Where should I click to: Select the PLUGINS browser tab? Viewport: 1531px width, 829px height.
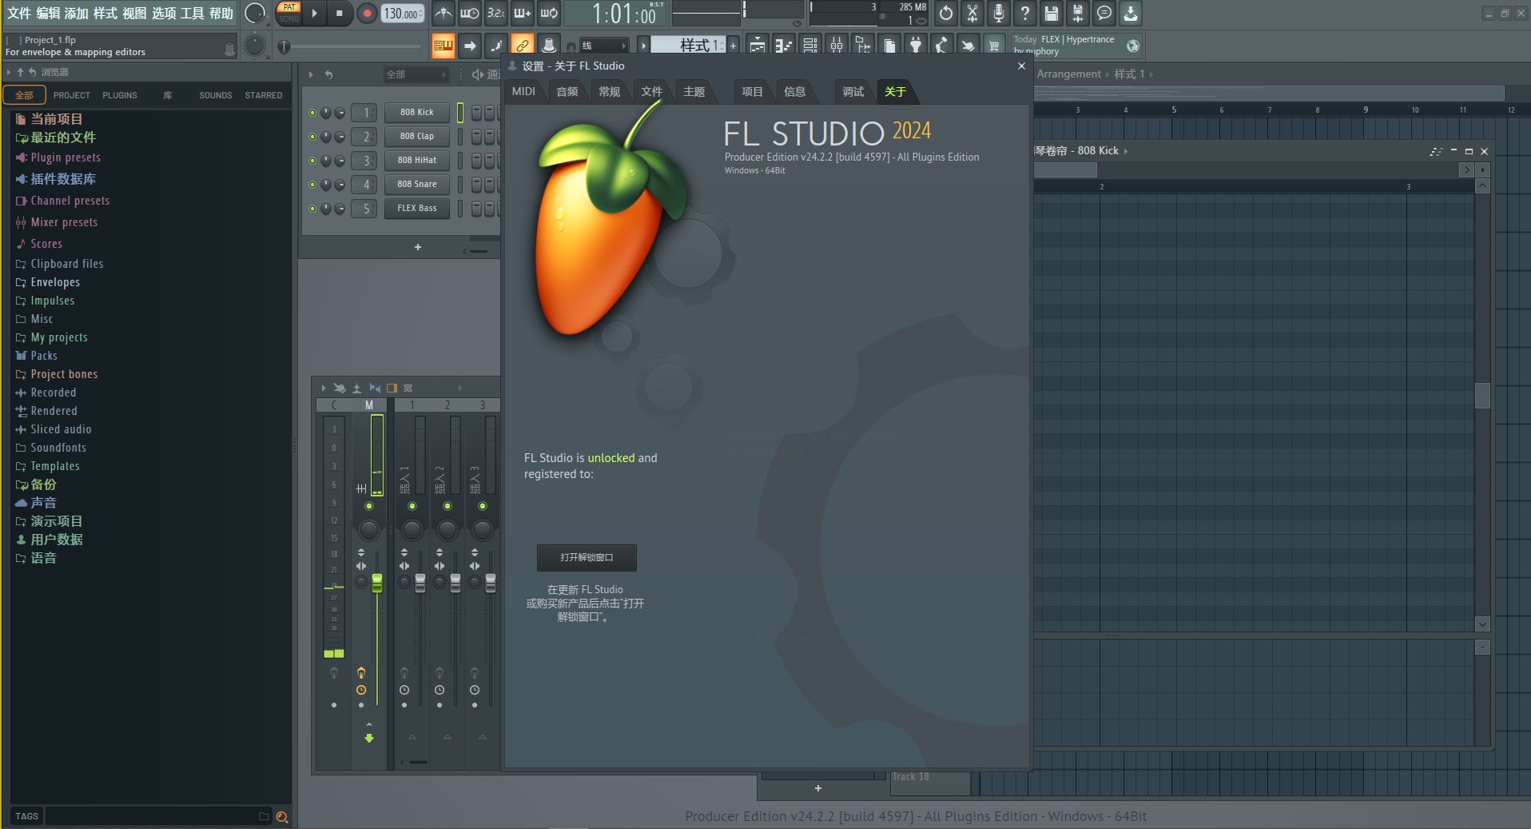pos(120,95)
